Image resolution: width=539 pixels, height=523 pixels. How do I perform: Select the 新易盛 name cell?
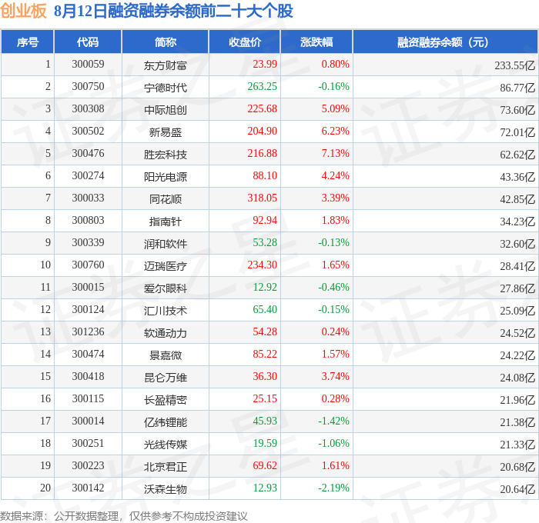tap(166, 132)
